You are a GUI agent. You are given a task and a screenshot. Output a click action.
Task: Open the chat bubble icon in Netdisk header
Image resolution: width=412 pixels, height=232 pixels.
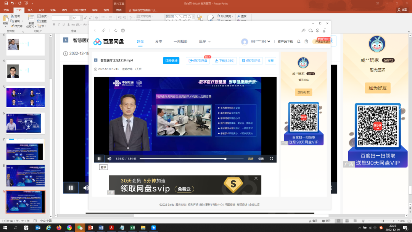pos(311,31)
